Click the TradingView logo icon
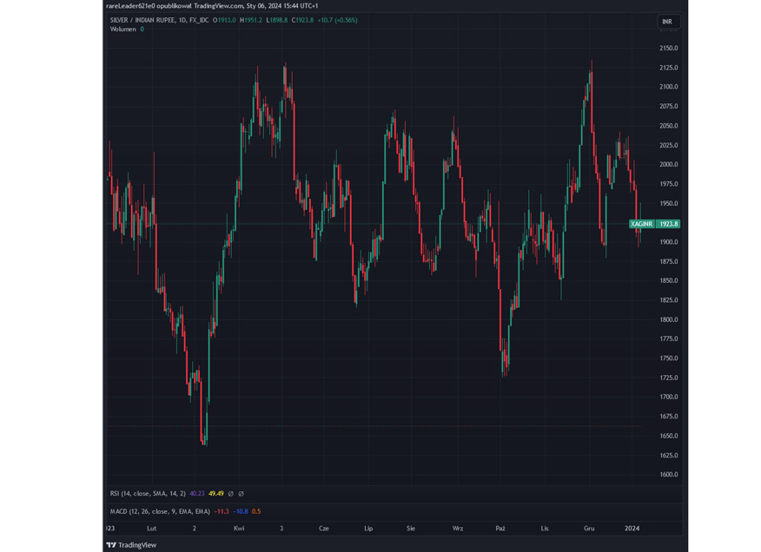 [x=111, y=545]
